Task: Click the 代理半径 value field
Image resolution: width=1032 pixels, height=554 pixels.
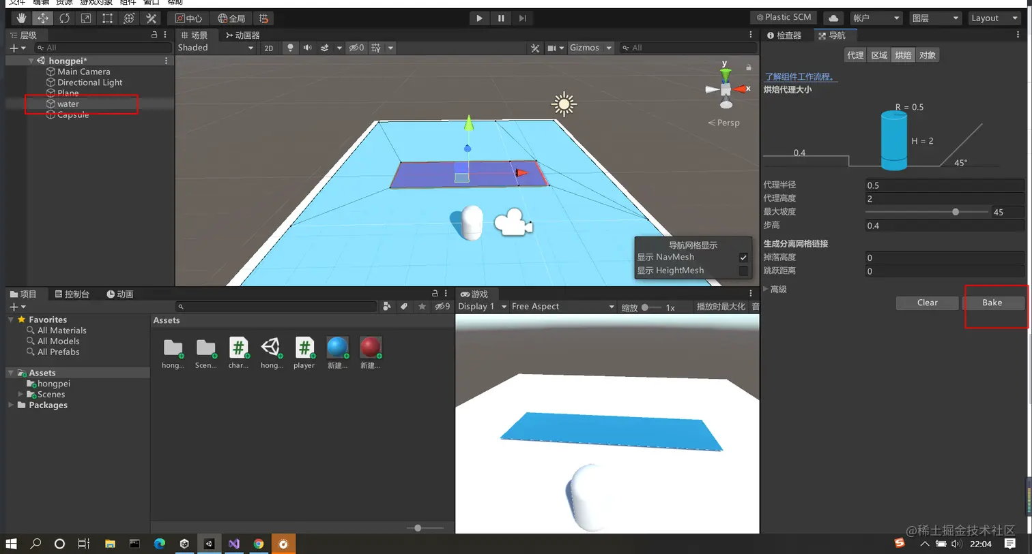Action: [x=944, y=185]
